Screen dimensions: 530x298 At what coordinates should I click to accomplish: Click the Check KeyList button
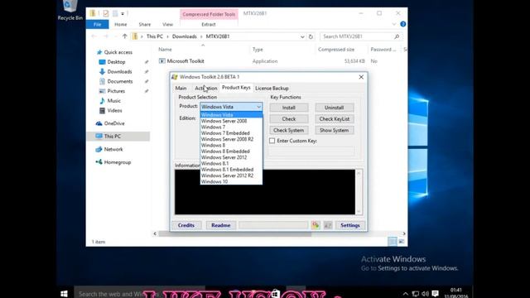pyautogui.click(x=335, y=119)
